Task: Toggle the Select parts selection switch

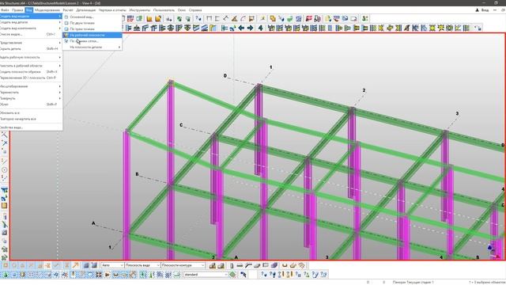Action: (x=22, y=275)
